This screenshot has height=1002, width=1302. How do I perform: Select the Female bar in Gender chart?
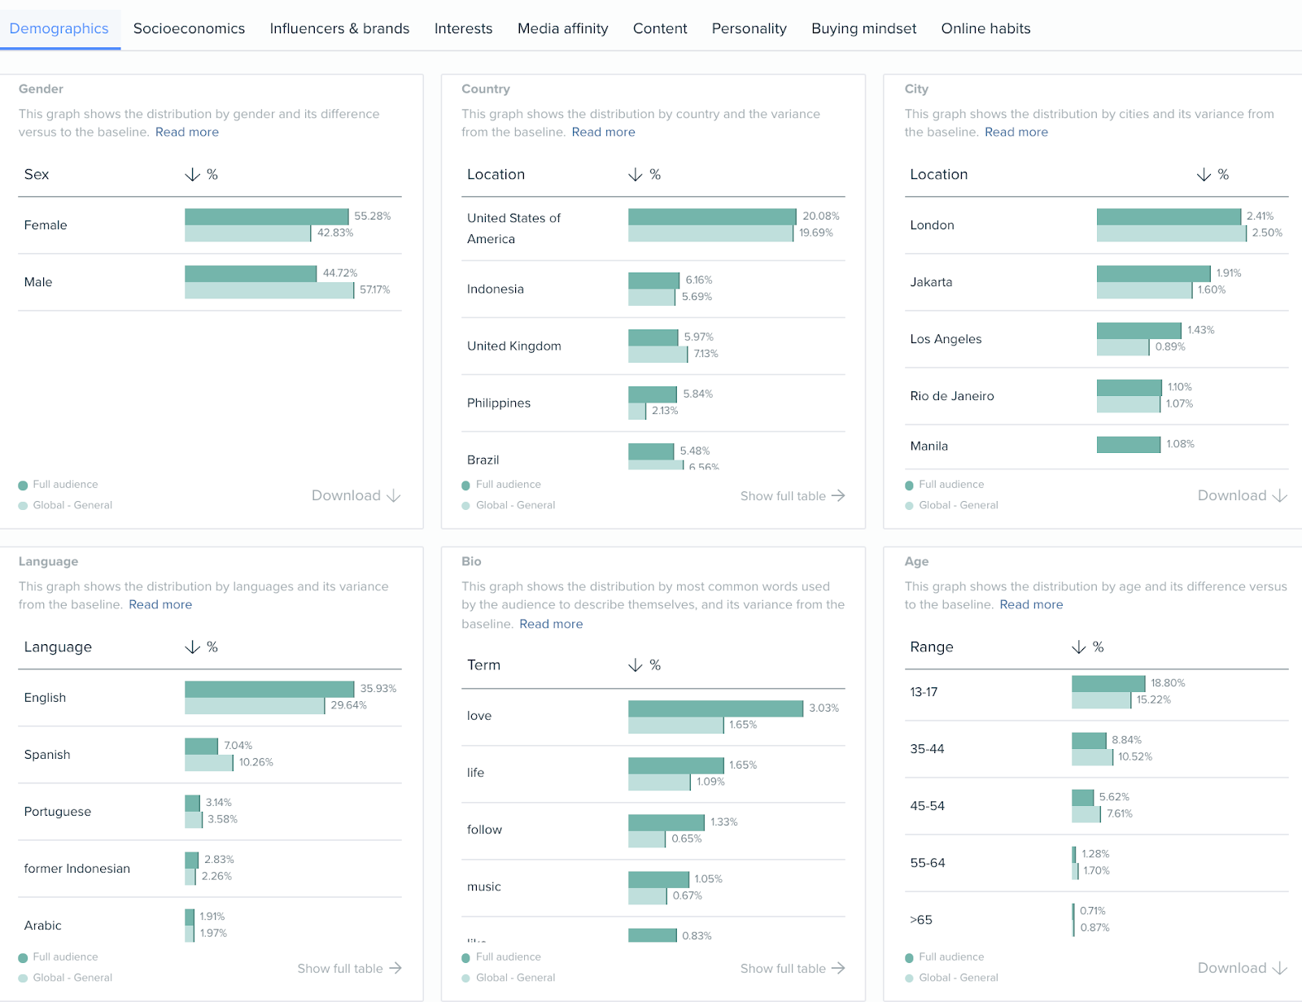266,216
